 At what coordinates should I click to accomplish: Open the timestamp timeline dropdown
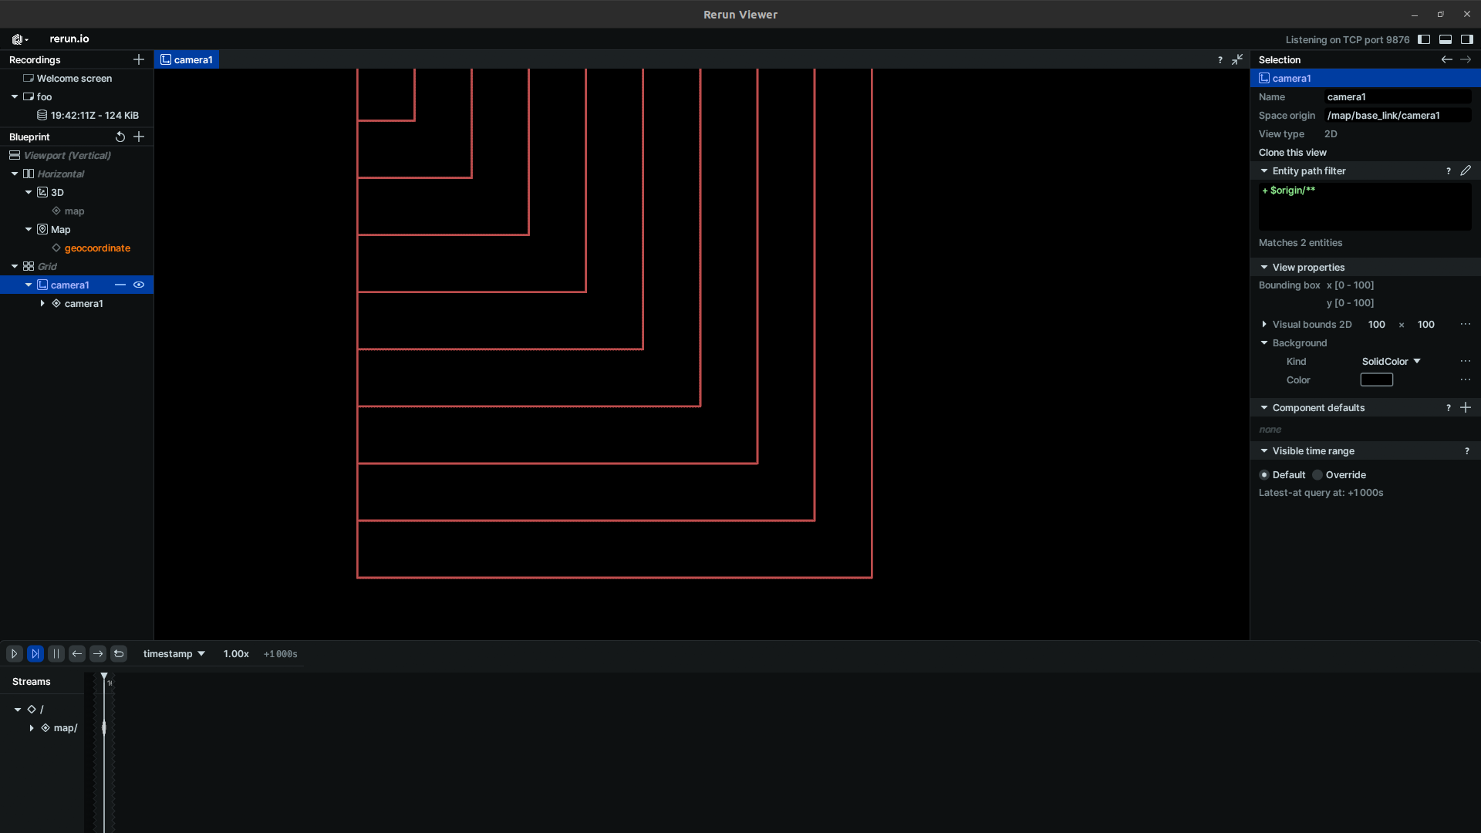[174, 653]
